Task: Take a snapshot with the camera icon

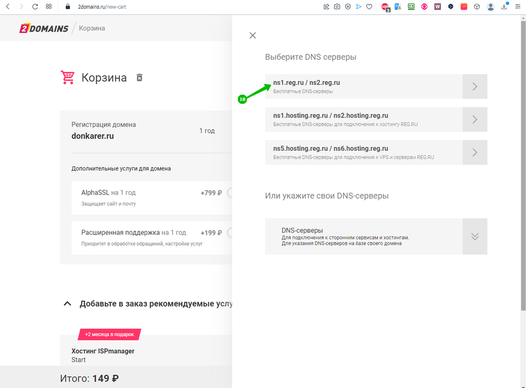Action: 337,6
